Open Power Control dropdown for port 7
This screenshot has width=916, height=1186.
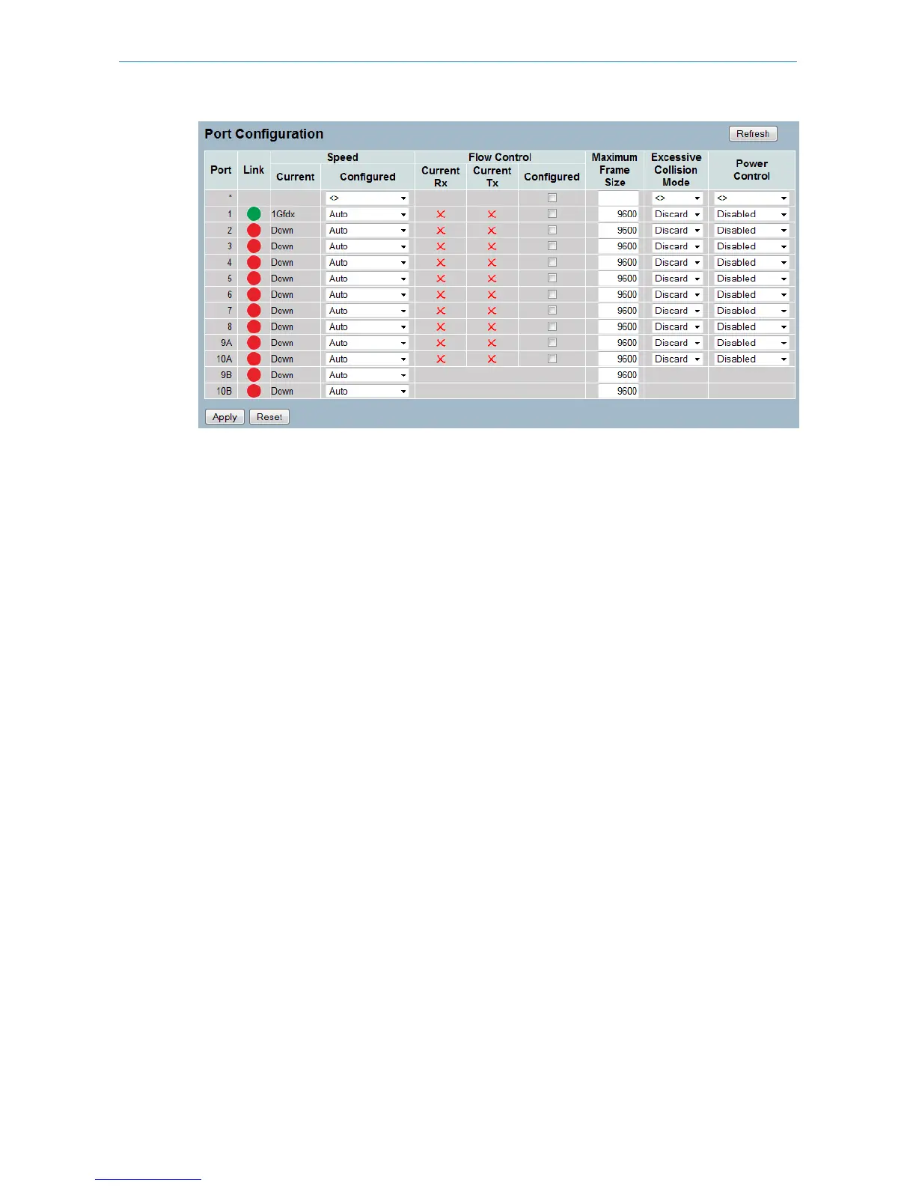(x=751, y=311)
